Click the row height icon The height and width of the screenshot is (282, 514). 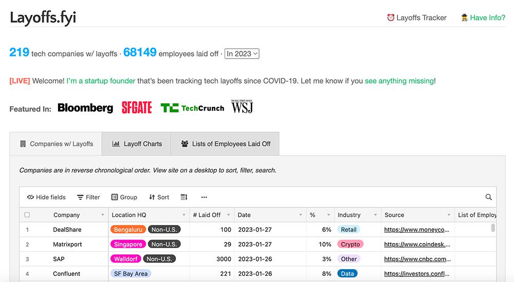pyautogui.click(x=184, y=197)
